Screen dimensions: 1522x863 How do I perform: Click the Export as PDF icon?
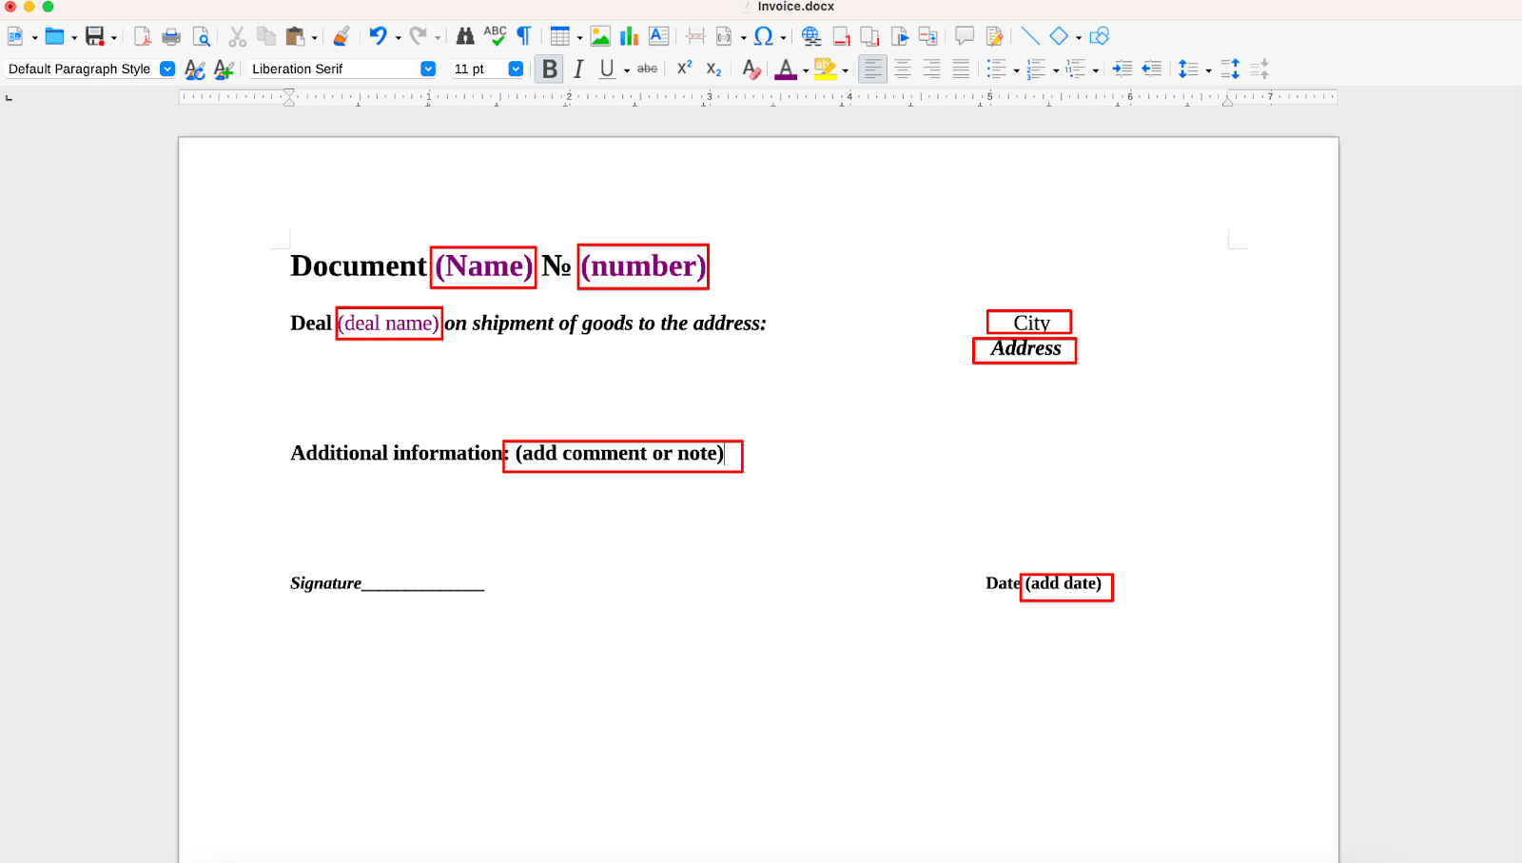pyautogui.click(x=142, y=37)
